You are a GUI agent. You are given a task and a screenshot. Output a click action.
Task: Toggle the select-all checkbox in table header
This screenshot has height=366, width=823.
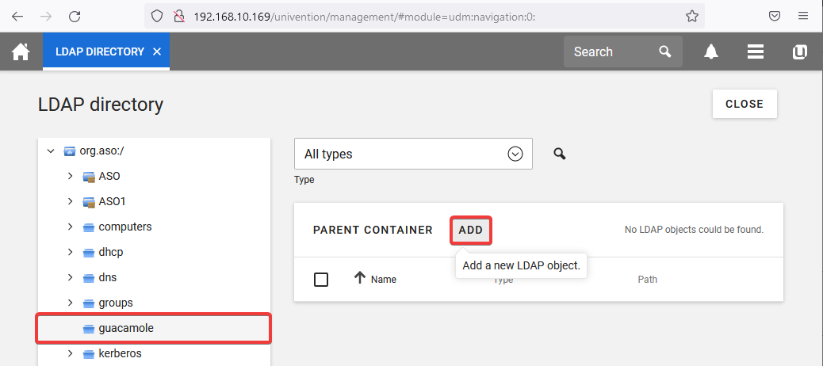(321, 279)
